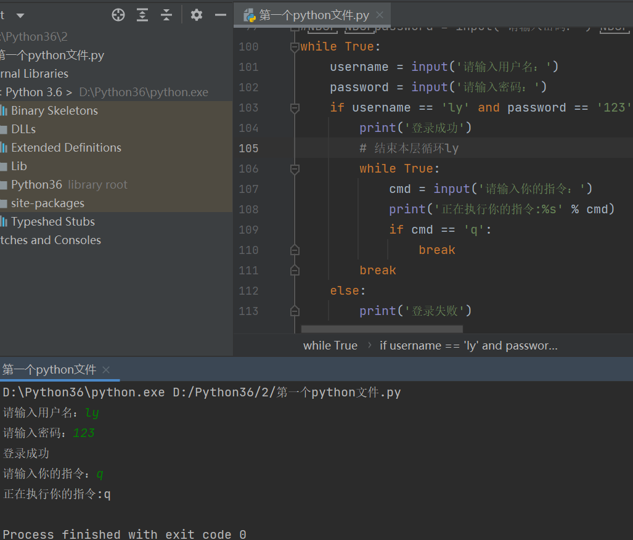The image size is (633, 540).
Task: Fold the inner while True loop at line 106
Action: point(295,169)
